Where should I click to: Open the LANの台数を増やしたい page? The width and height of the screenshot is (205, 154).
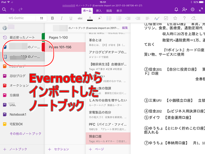click(x=108, y=103)
